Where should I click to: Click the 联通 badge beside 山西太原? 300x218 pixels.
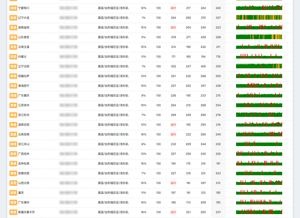point(13,183)
